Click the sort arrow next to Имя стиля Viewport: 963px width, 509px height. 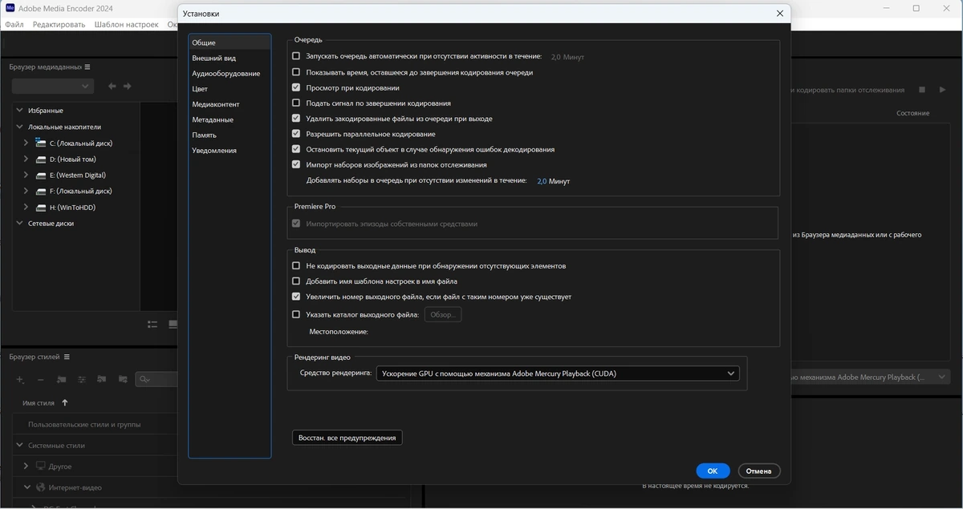(65, 402)
